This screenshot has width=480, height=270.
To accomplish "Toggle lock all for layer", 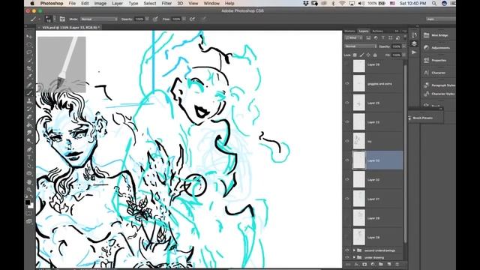I will [x=375, y=55].
